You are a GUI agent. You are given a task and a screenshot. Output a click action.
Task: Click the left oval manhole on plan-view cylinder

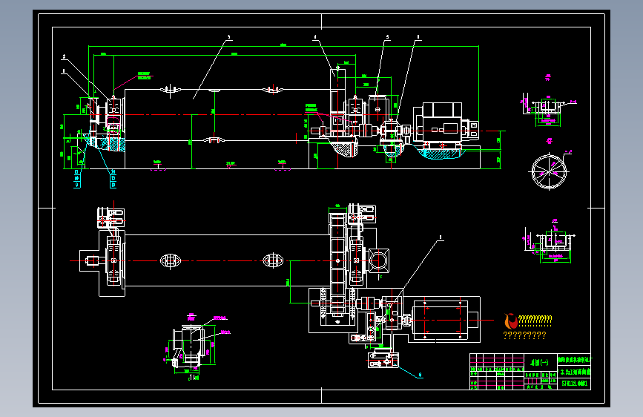[170, 260]
